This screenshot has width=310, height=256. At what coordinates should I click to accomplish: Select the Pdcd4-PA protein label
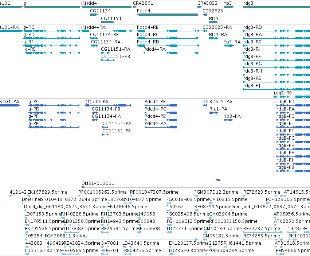click(x=156, y=123)
